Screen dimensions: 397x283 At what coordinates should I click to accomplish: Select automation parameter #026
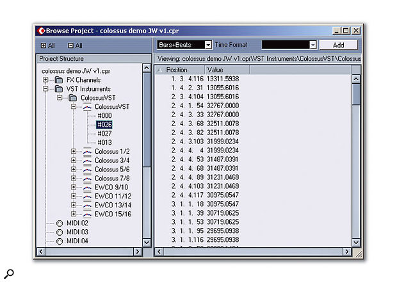pyautogui.click(x=104, y=125)
